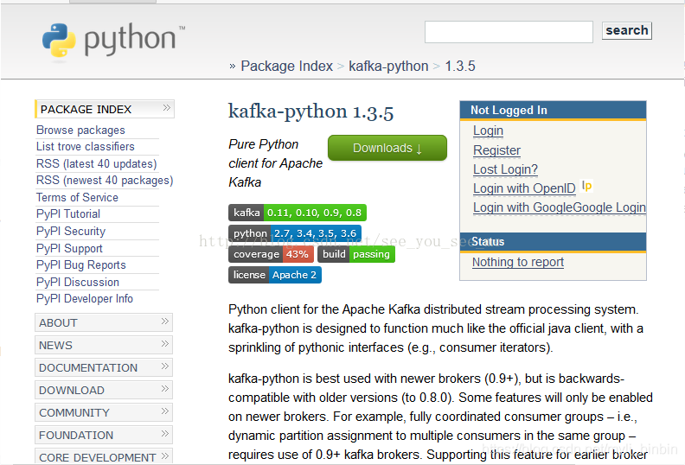Screen dimensions: 685x465
Task: Click the Register link
Action: [x=496, y=150]
